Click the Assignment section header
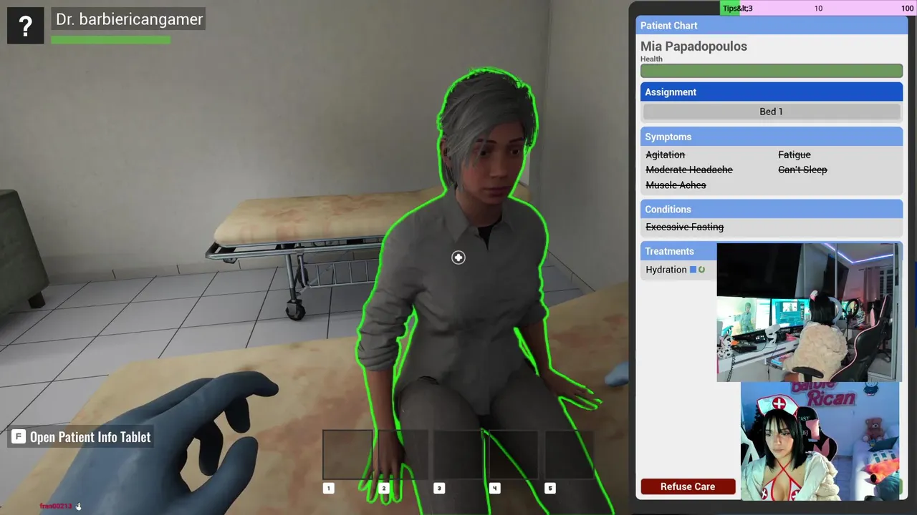 (772, 92)
